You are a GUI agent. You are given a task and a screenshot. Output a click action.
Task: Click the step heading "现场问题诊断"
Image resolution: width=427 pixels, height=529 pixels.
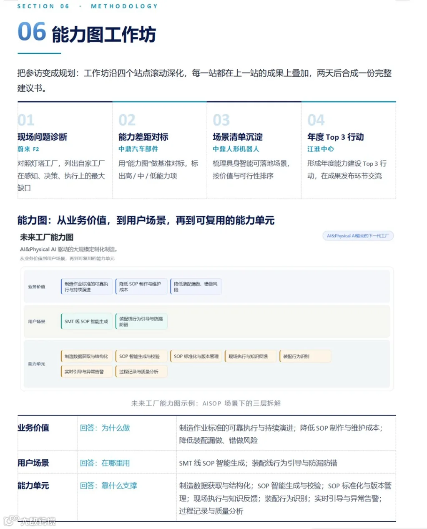(x=42, y=137)
